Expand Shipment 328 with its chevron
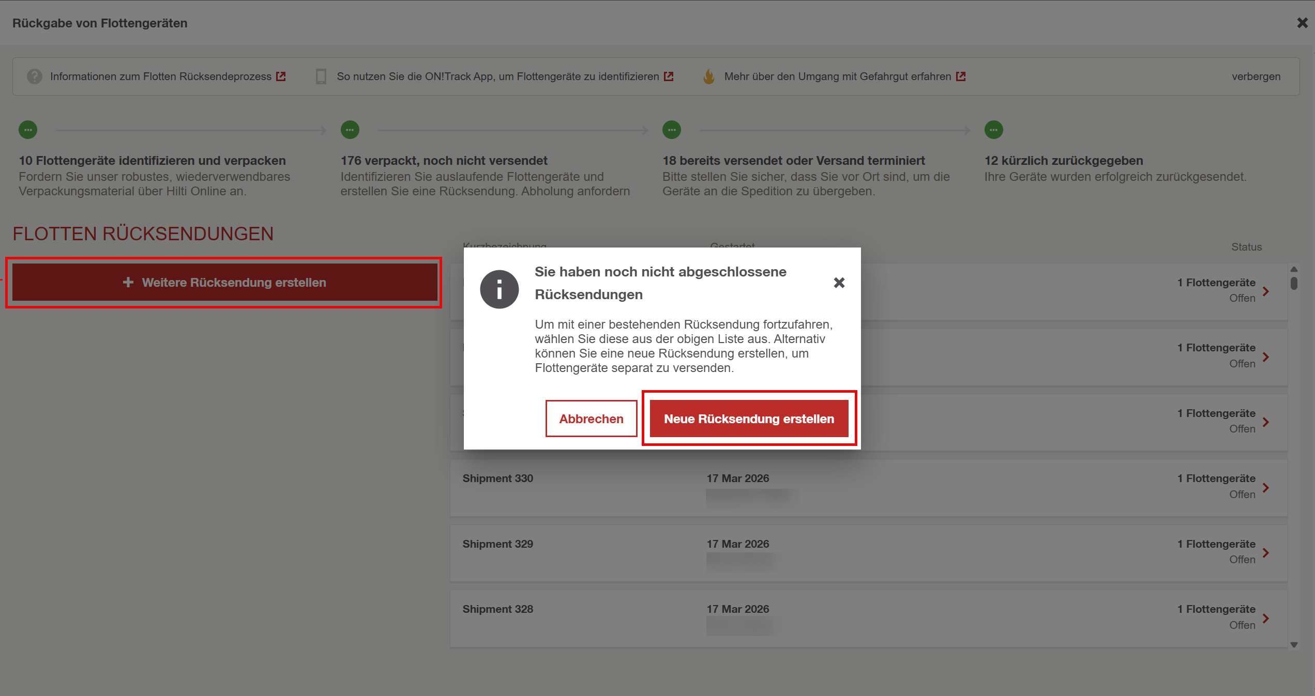 tap(1265, 618)
